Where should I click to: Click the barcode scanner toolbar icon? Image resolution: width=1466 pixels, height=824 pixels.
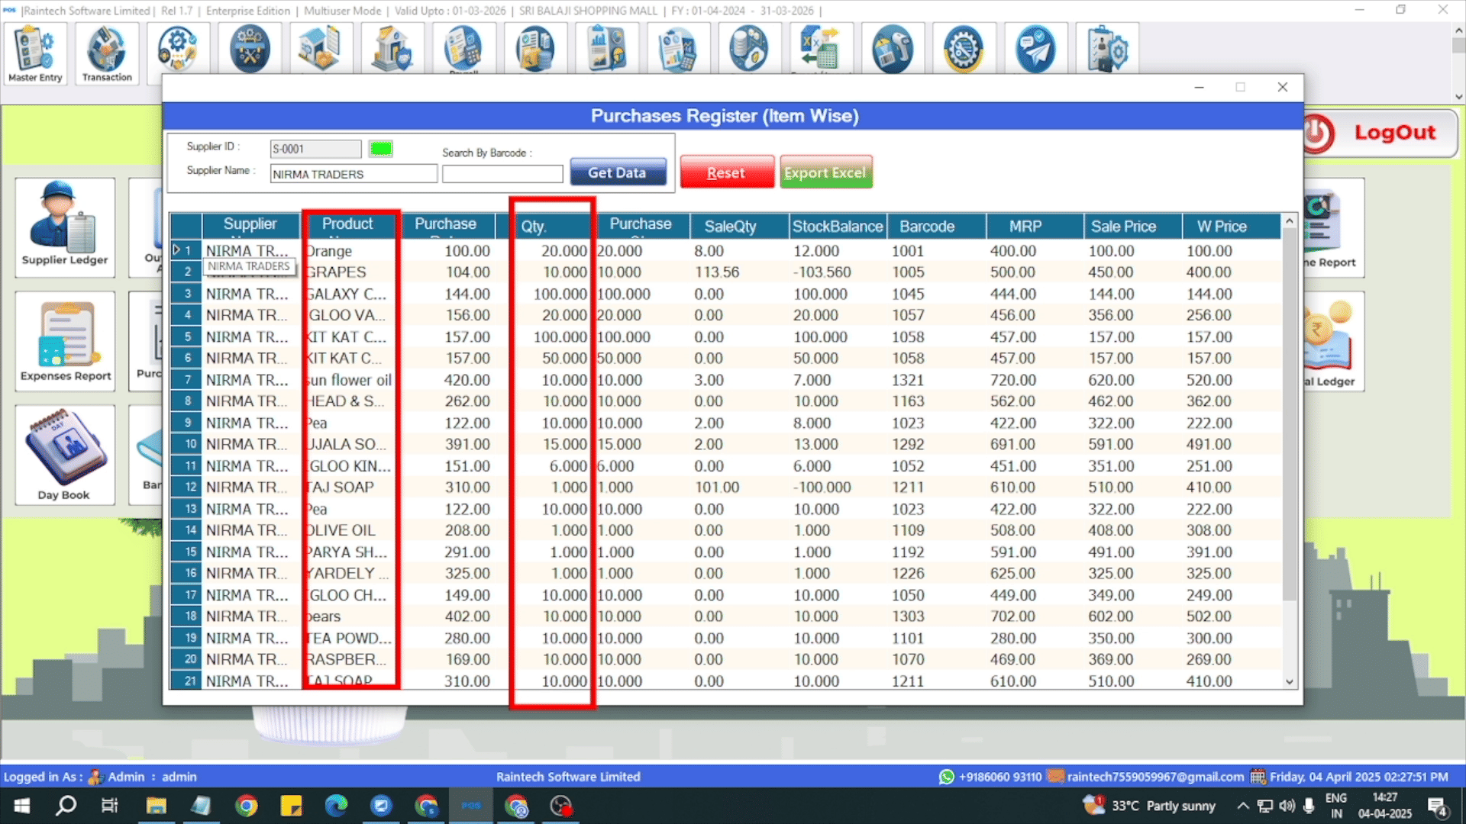pyautogui.click(x=892, y=49)
